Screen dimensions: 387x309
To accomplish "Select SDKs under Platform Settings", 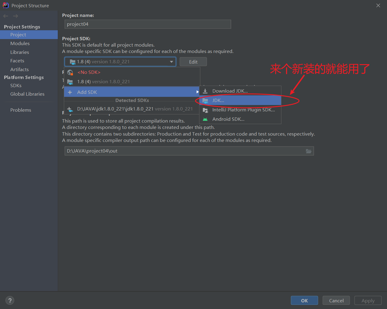I will click(x=16, y=85).
